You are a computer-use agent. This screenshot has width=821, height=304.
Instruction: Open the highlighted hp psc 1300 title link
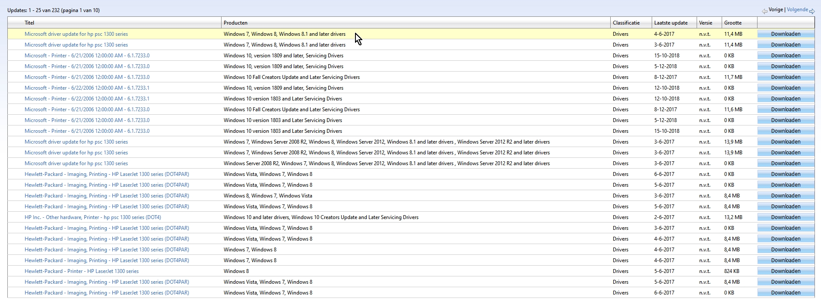pos(76,34)
